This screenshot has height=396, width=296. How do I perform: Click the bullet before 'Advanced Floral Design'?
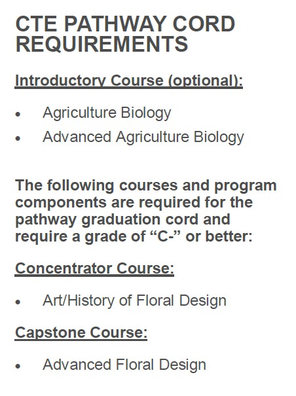click(x=18, y=366)
